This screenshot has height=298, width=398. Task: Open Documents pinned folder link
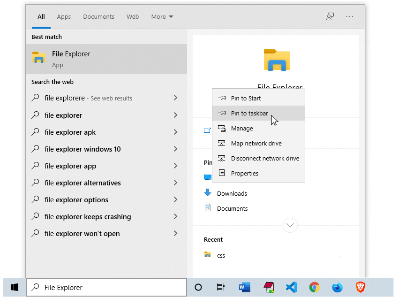pyautogui.click(x=232, y=208)
